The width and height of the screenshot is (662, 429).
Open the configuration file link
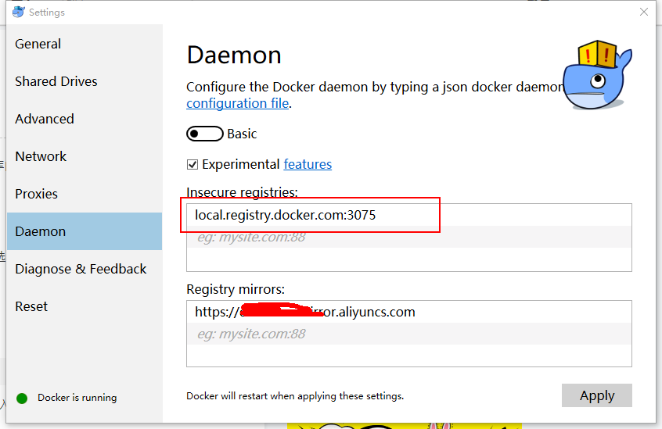(x=238, y=103)
